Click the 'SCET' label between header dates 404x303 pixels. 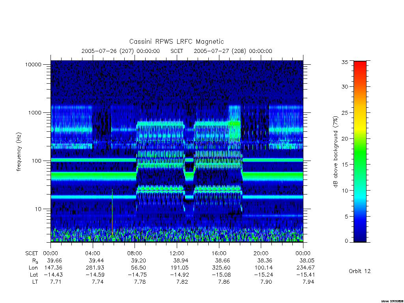click(x=177, y=51)
